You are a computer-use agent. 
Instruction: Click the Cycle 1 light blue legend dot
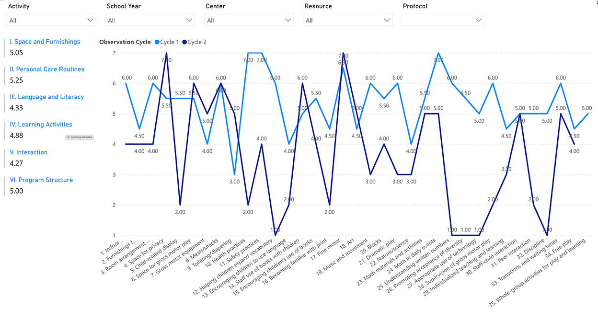click(158, 42)
